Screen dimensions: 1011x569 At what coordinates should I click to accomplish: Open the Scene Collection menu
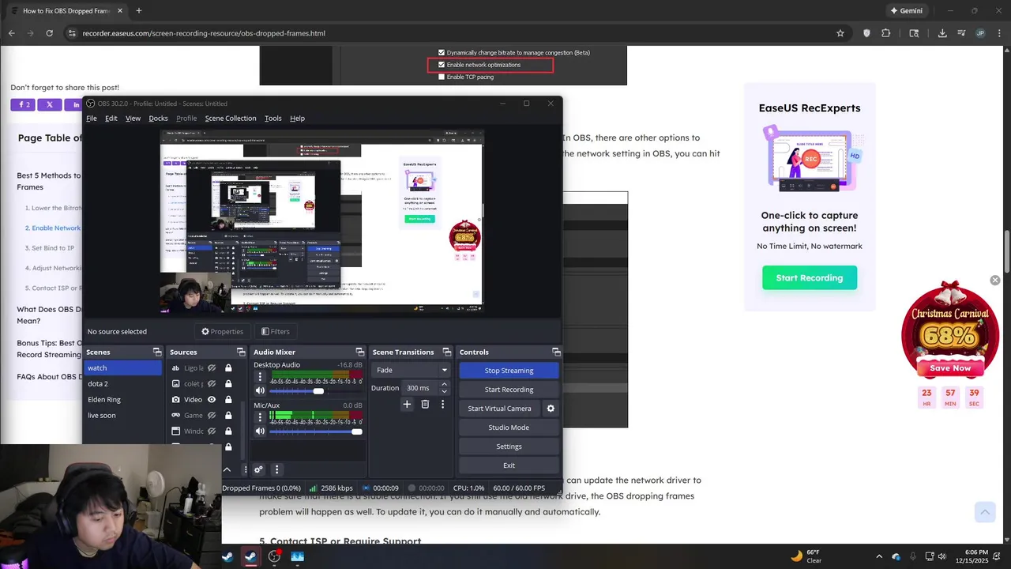pos(231,118)
